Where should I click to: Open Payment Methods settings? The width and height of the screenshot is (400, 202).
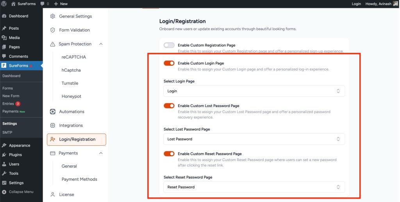tap(79, 179)
